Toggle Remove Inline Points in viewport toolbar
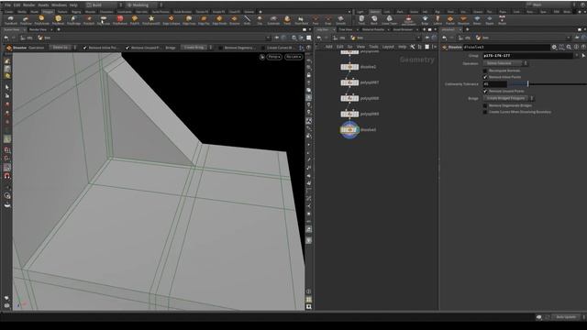 [84, 48]
